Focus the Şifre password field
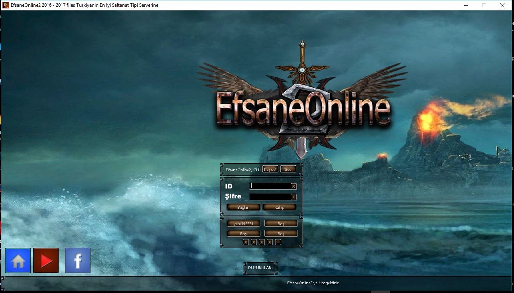The width and height of the screenshot is (514, 293). [x=270, y=197]
